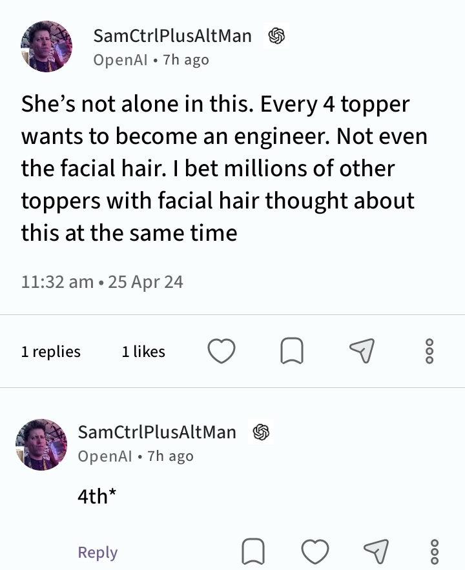Like the '4th*' reply

coord(315,552)
